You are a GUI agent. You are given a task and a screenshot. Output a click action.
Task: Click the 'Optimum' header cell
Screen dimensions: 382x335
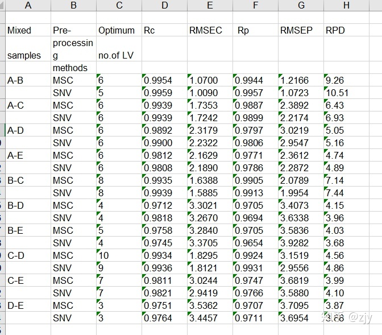(119, 30)
